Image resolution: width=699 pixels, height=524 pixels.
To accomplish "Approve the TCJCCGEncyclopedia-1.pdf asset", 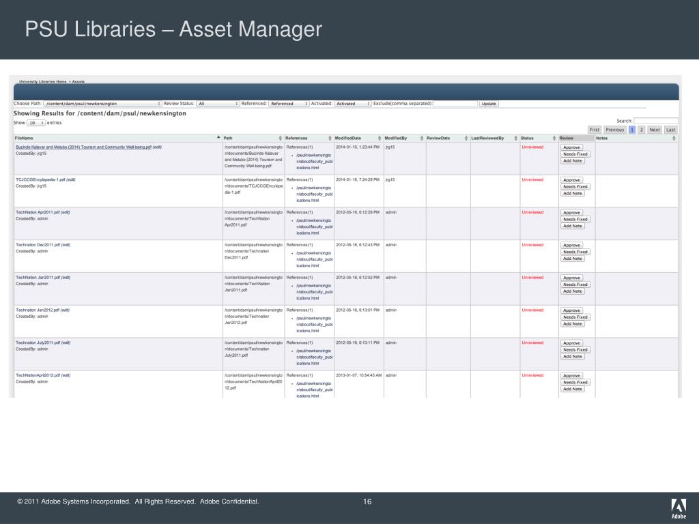I will point(571,180).
